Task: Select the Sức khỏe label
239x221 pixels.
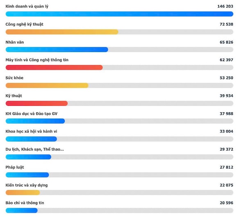Action: pyautogui.click(x=14, y=78)
